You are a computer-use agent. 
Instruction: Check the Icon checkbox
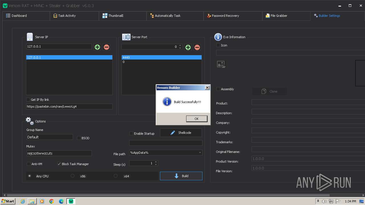point(218,45)
